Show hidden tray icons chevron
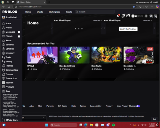This screenshot has width=160, height=128. pyautogui.click(x=130, y=125)
